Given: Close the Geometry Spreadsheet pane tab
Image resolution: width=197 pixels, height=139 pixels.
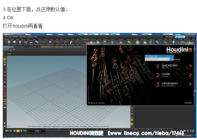Looking at the screenshot, I should coord(84,47).
